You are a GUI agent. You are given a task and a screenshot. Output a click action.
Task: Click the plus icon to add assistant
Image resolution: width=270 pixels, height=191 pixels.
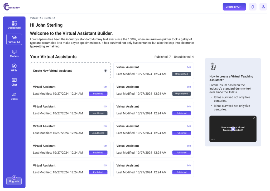105,71
